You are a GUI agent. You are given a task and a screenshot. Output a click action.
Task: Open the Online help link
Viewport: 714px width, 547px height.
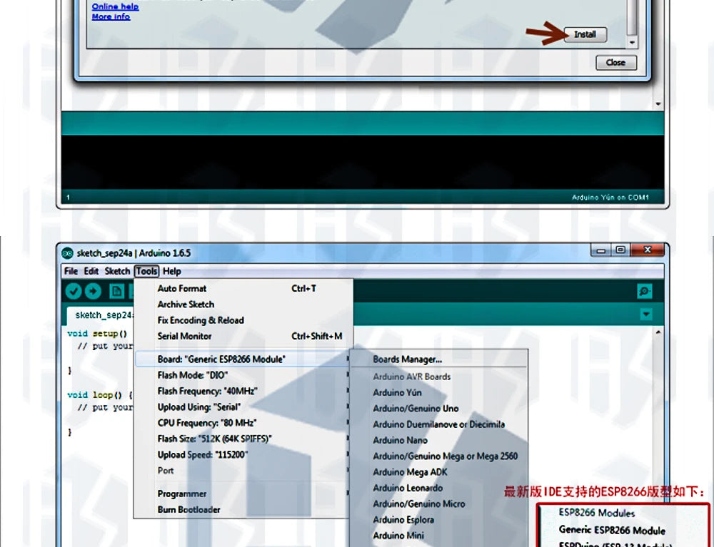(115, 6)
